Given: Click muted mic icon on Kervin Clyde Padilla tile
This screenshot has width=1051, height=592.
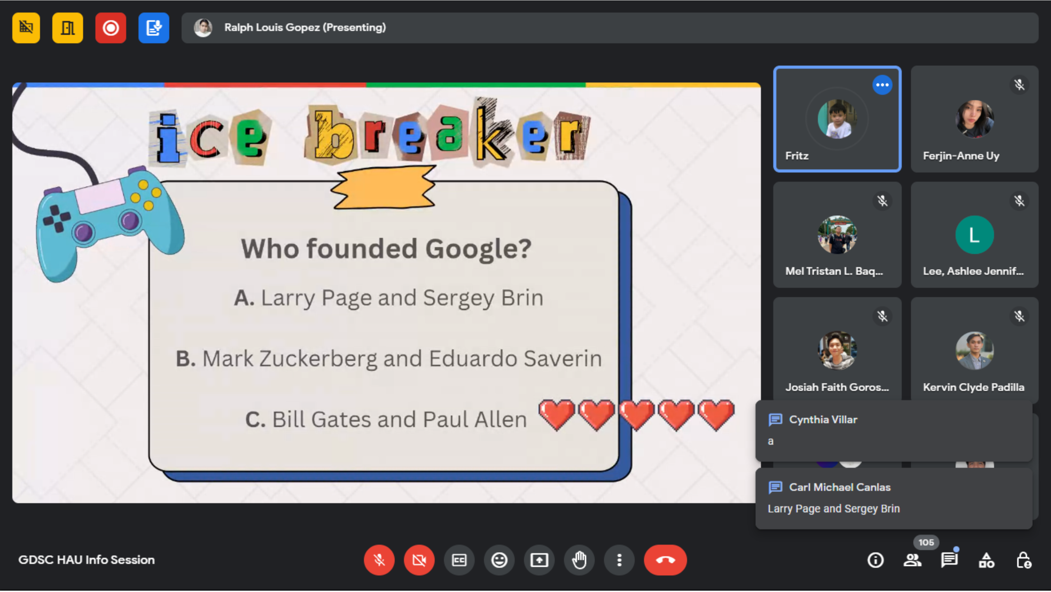Looking at the screenshot, I should [1019, 316].
